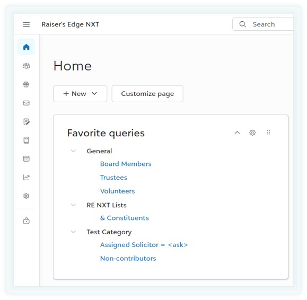This screenshot has width=307, height=300.
Task: Click into the Search field
Action: (263, 24)
